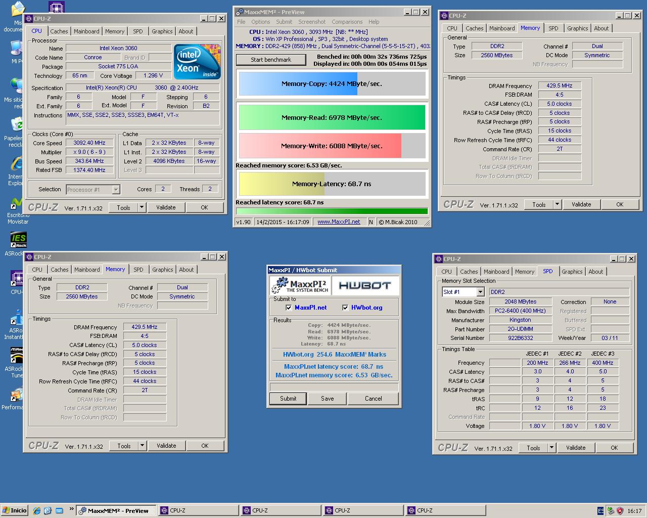Open the Slot #1 memory slot dropdown

(480, 292)
